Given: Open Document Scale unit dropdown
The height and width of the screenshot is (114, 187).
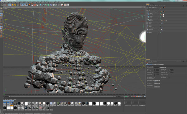Looking at the screenshot, I should point(163,68).
